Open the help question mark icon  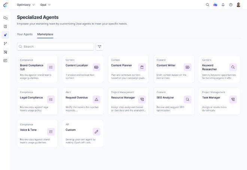(231, 5)
